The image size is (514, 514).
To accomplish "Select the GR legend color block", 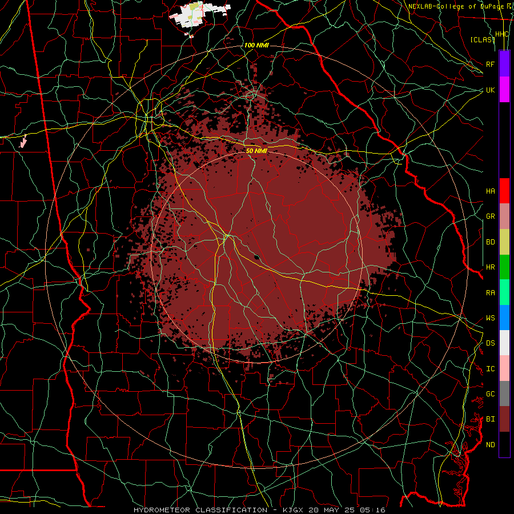I will click(504, 216).
